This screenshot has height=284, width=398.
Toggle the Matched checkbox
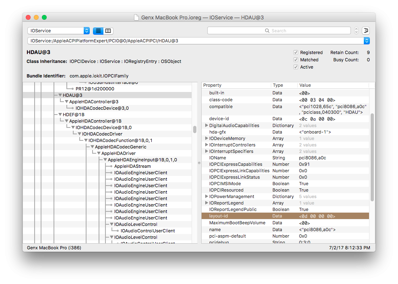coord(296,60)
